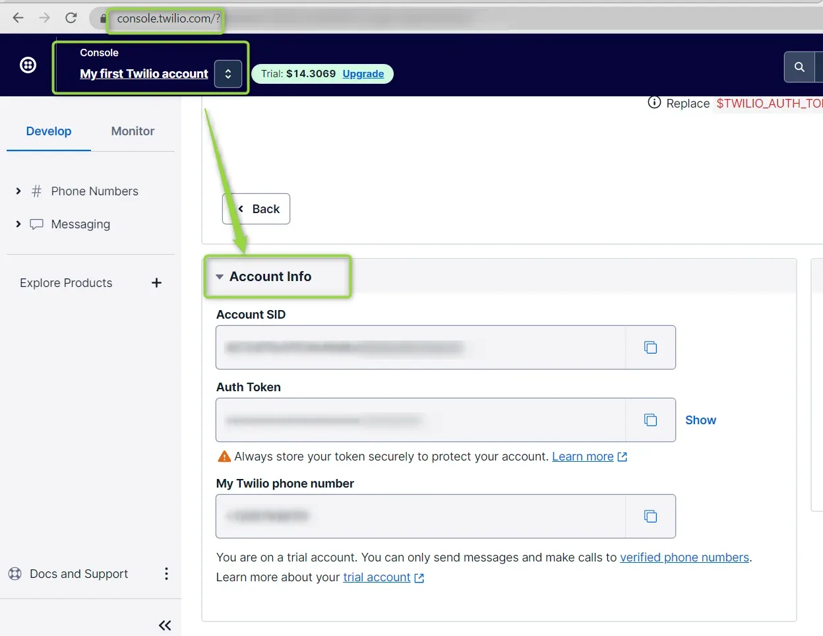Go back with the browser back arrow
Viewport: 823px width, 636px height.
tap(18, 18)
